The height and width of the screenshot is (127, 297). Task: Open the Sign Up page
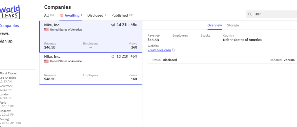[6, 41]
